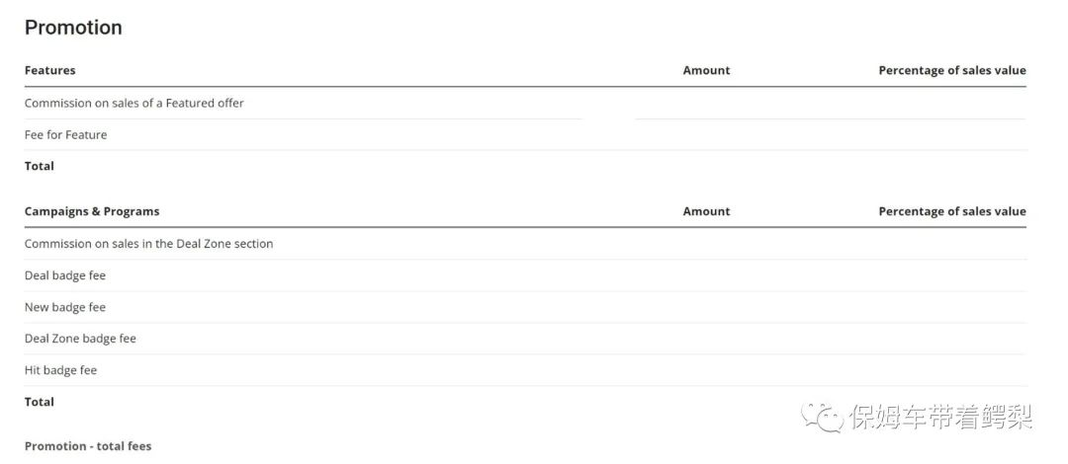Click the Chinese watermark text beside WeChat logo

(940, 418)
